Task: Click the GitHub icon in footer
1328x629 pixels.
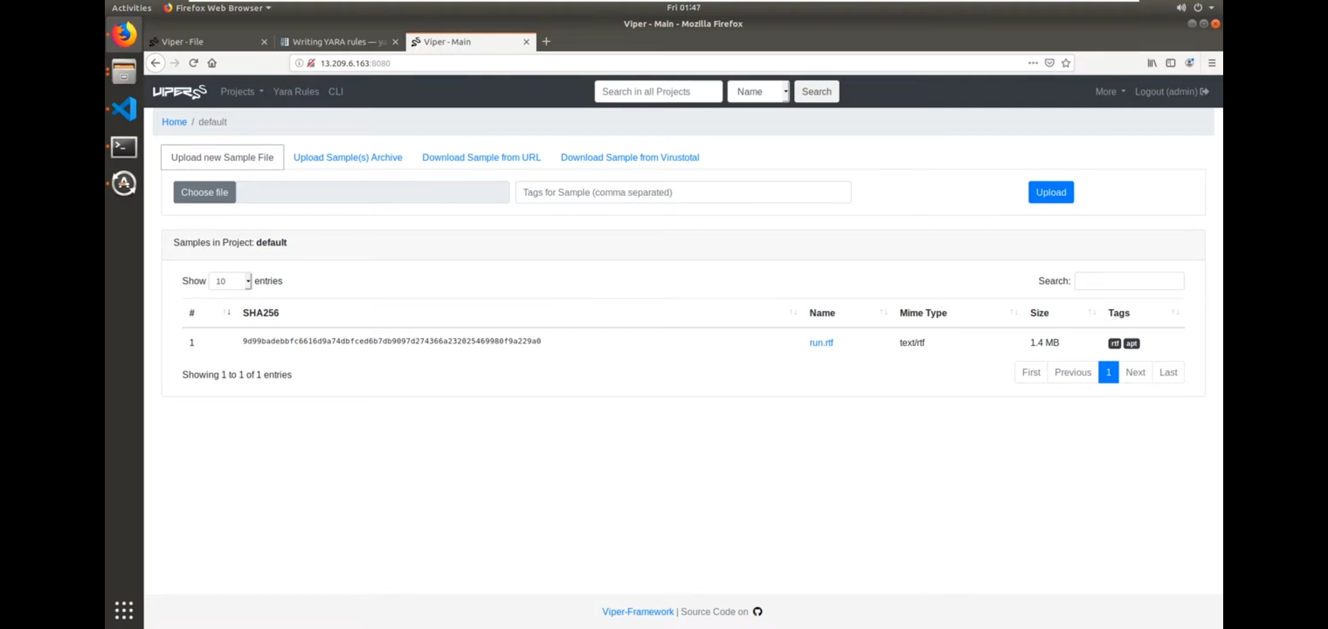Action: tap(758, 612)
